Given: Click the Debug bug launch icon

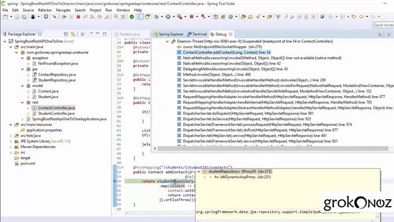Looking at the screenshot, I should [156, 17].
